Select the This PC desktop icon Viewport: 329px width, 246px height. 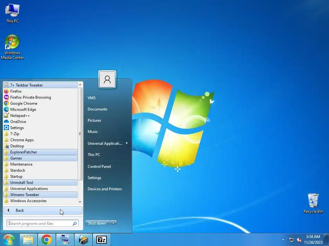13,13
